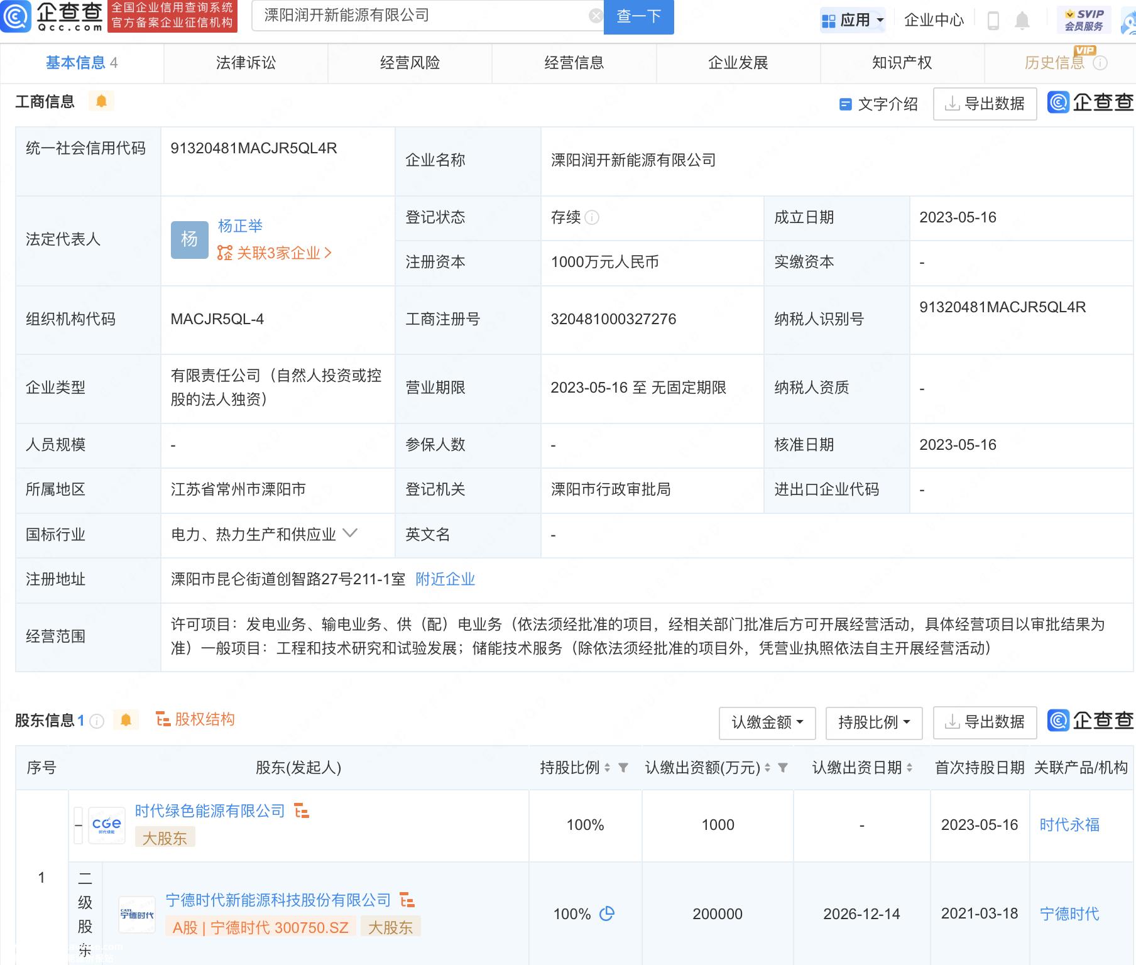
Task: Sort the 认缴出资额 column
Action: pos(767,768)
